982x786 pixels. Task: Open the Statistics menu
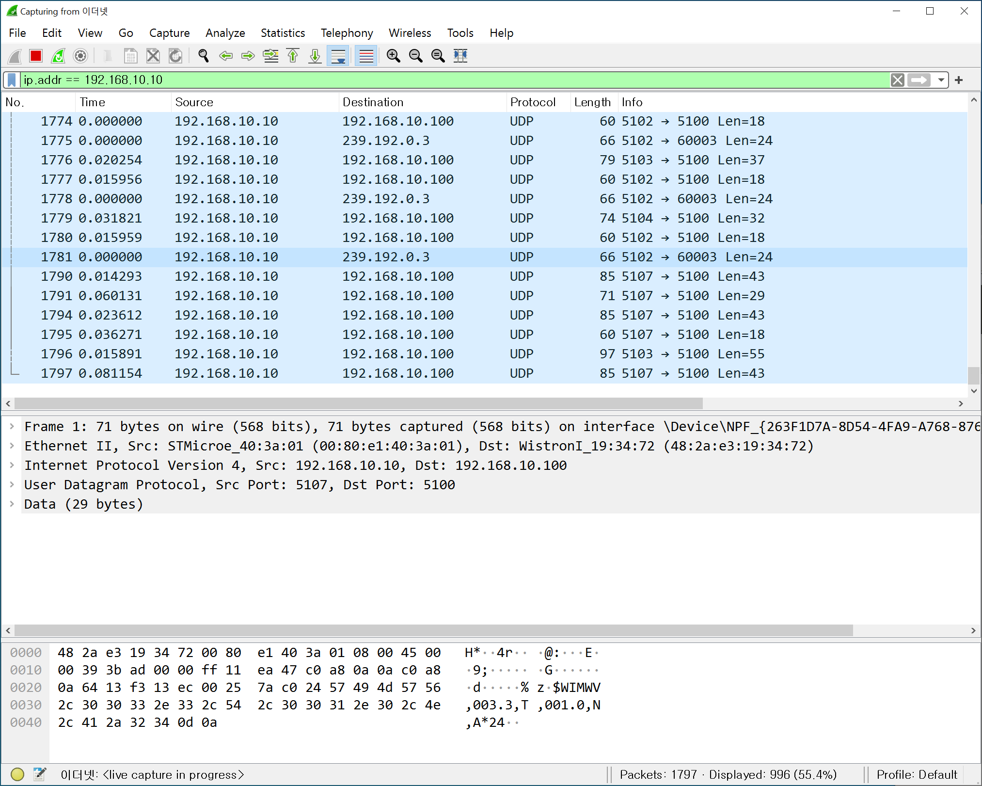[282, 33]
